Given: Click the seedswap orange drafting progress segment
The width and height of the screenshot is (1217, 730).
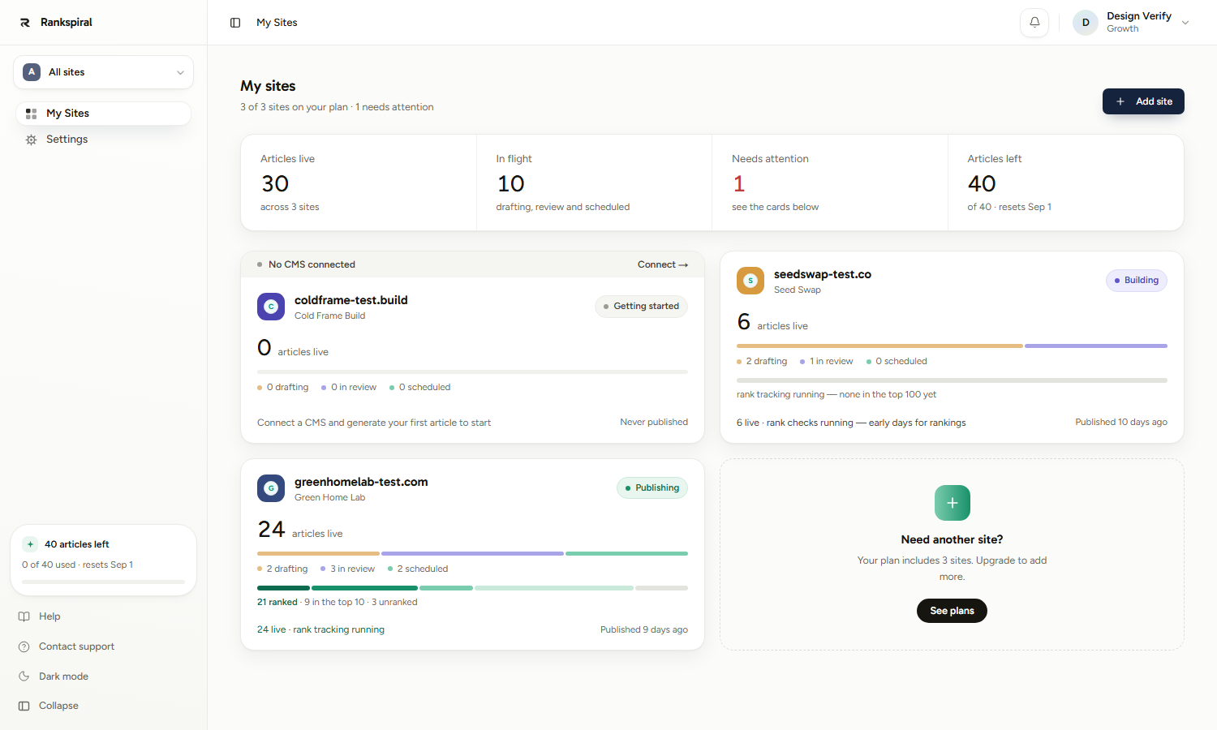Looking at the screenshot, I should point(879,346).
